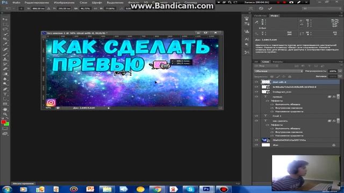Commit transform with the checkmark icon
The image size is (344, 193).
click(270, 9)
